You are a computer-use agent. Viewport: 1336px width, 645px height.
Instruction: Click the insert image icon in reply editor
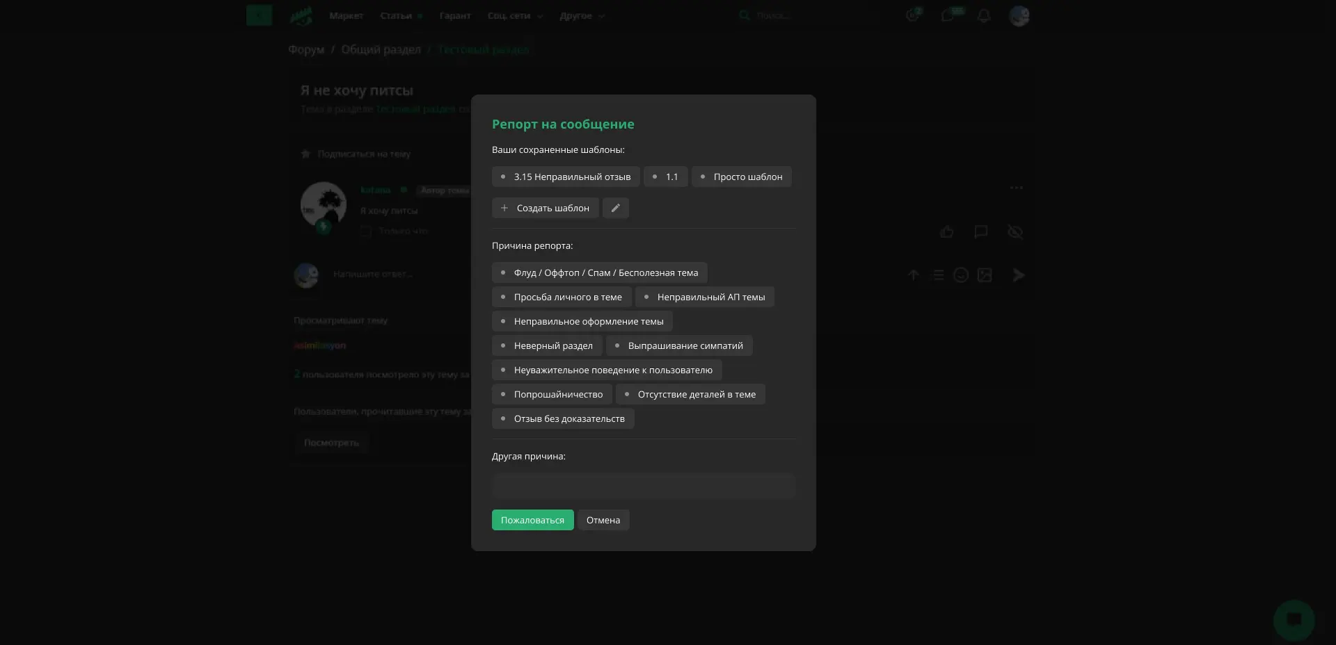click(985, 275)
